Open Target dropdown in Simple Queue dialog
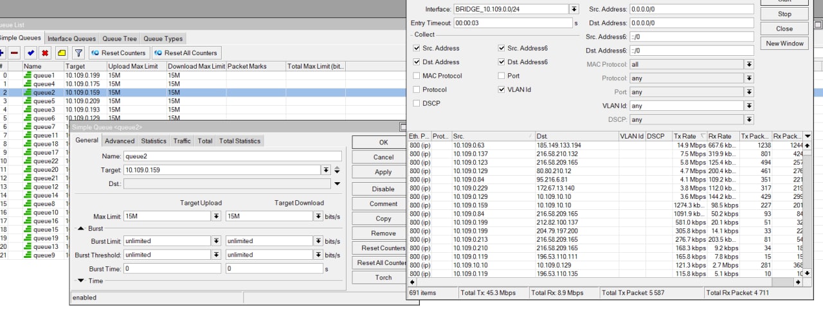 tap(326, 170)
